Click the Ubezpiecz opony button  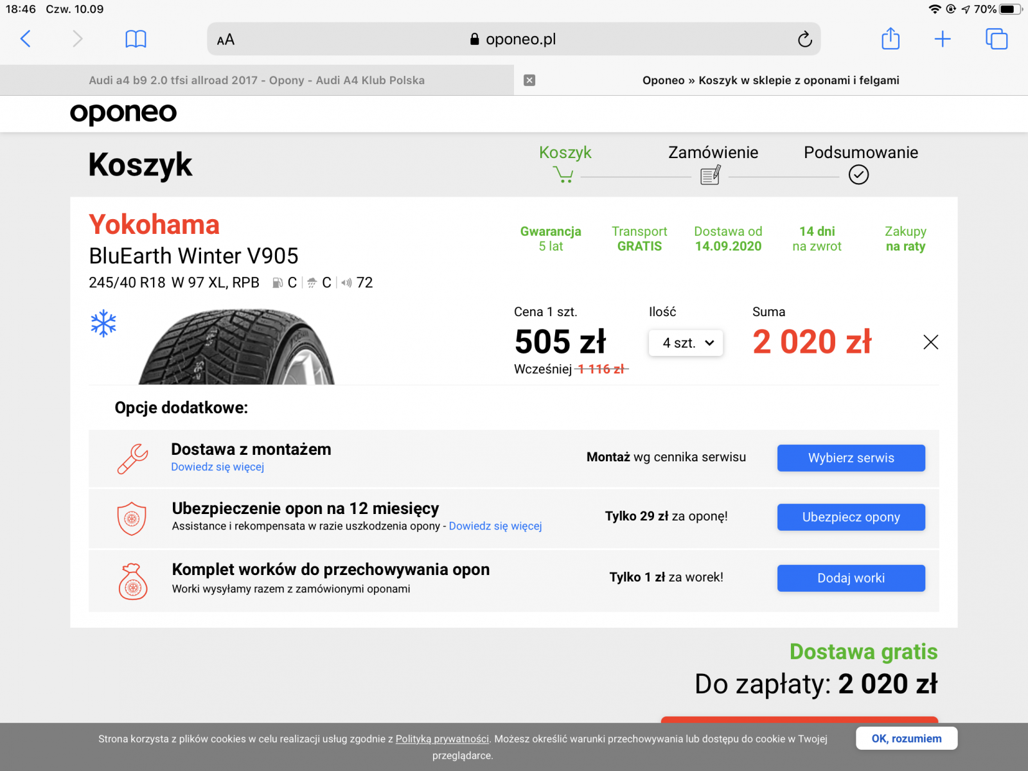[x=851, y=517]
